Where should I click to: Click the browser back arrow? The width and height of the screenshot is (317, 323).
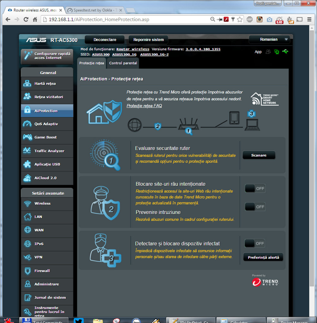click(x=8, y=20)
